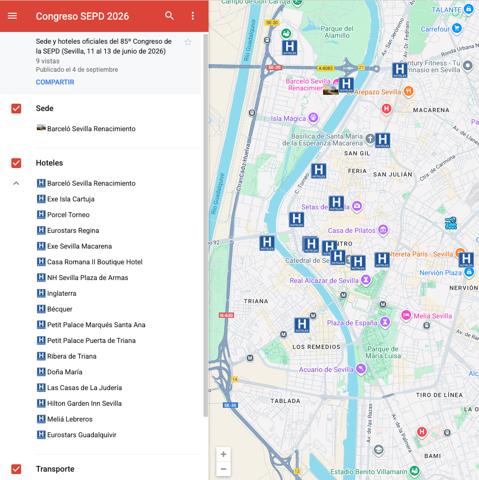This screenshot has height=480, width=479.
Task: Star this map as favorite
Action: tap(188, 42)
